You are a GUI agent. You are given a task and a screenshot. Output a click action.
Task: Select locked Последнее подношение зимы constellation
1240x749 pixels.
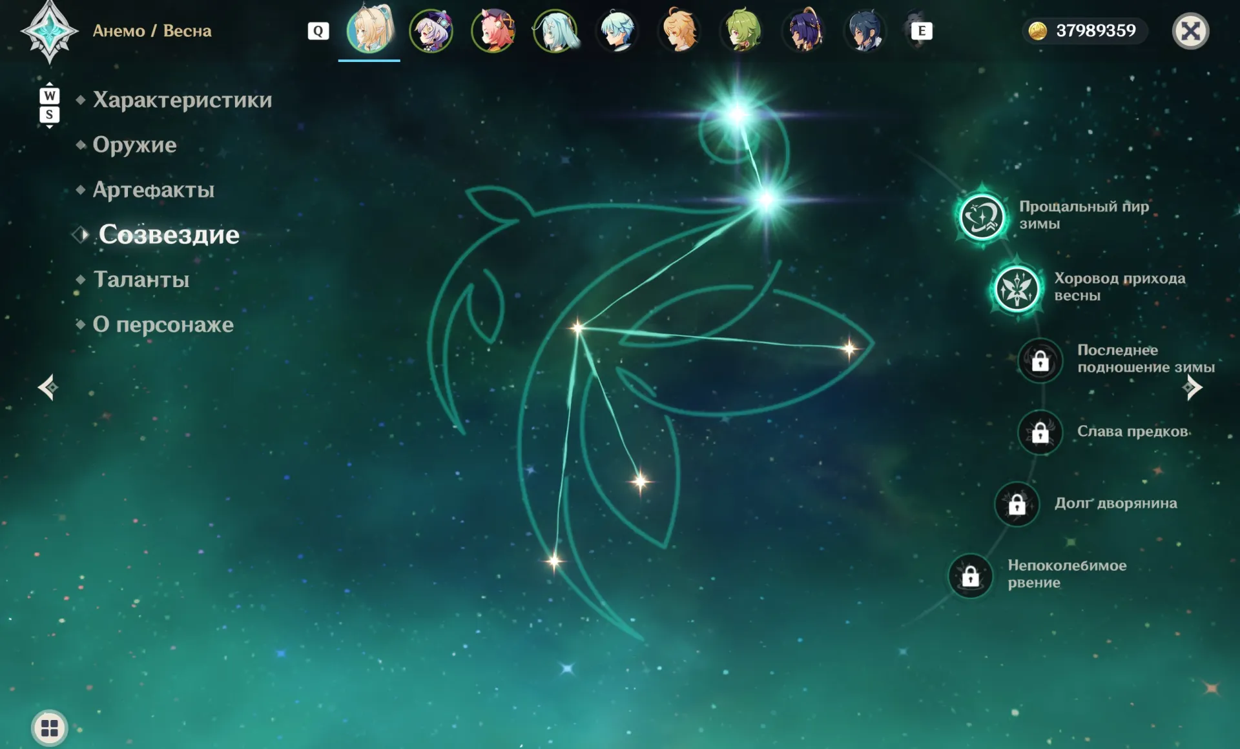pyautogui.click(x=1040, y=360)
